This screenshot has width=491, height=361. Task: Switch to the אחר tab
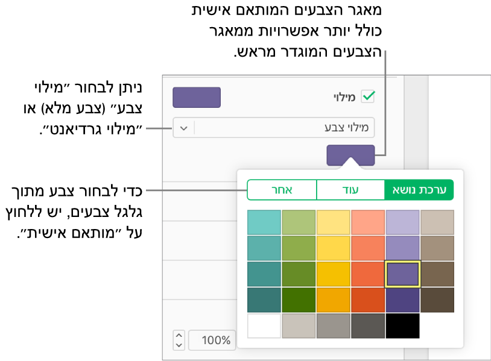pos(282,190)
